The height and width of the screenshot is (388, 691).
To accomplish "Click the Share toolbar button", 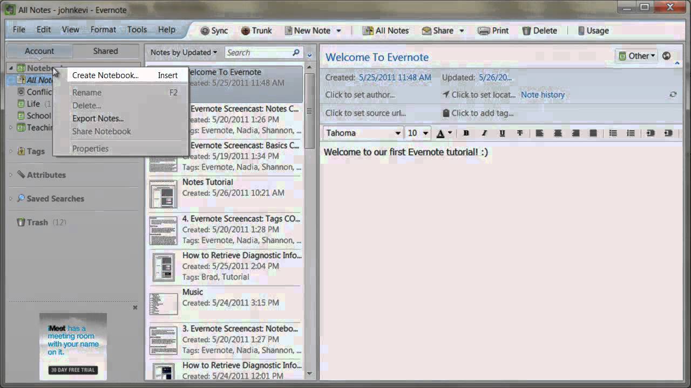I will coord(437,31).
